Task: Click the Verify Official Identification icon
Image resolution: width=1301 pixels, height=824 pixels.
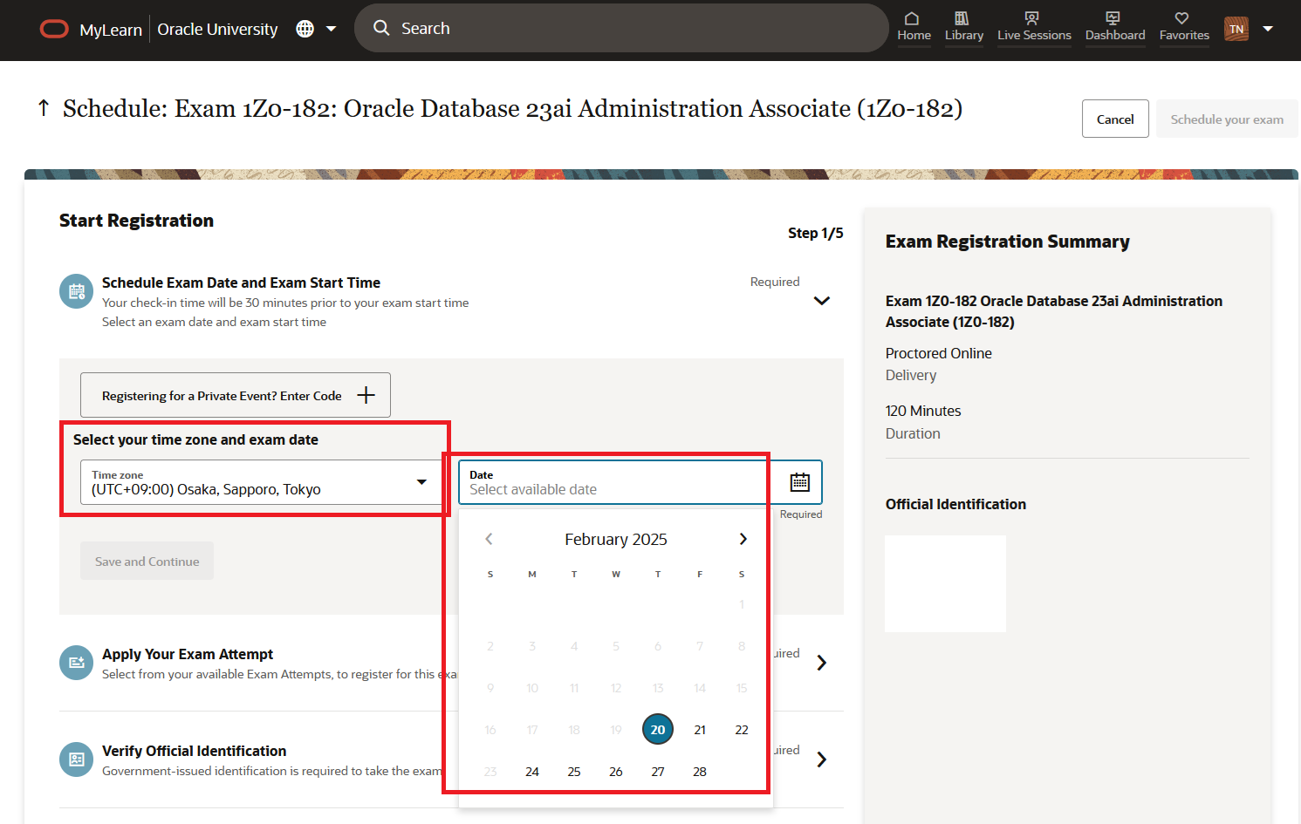Action: 76,759
